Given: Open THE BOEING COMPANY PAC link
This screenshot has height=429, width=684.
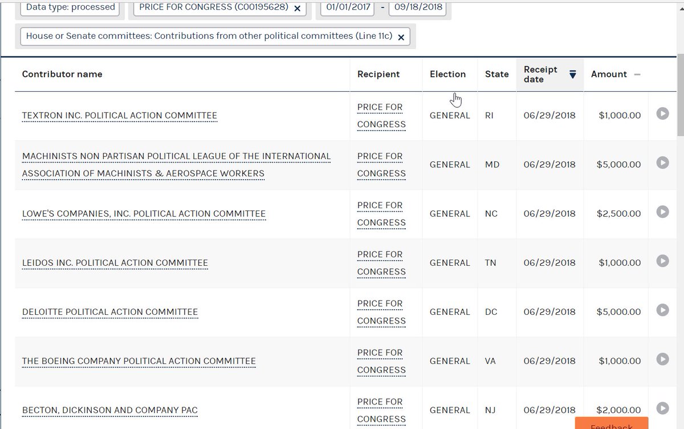Looking at the screenshot, I should [139, 361].
